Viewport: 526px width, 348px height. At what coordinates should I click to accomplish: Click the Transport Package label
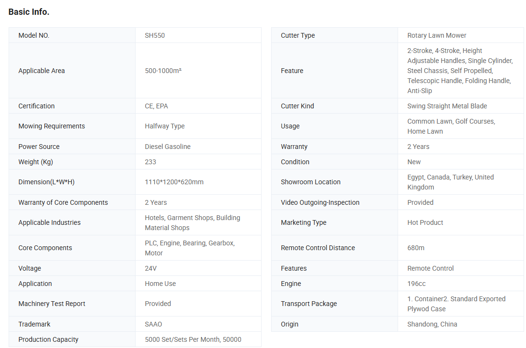(x=309, y=304)
